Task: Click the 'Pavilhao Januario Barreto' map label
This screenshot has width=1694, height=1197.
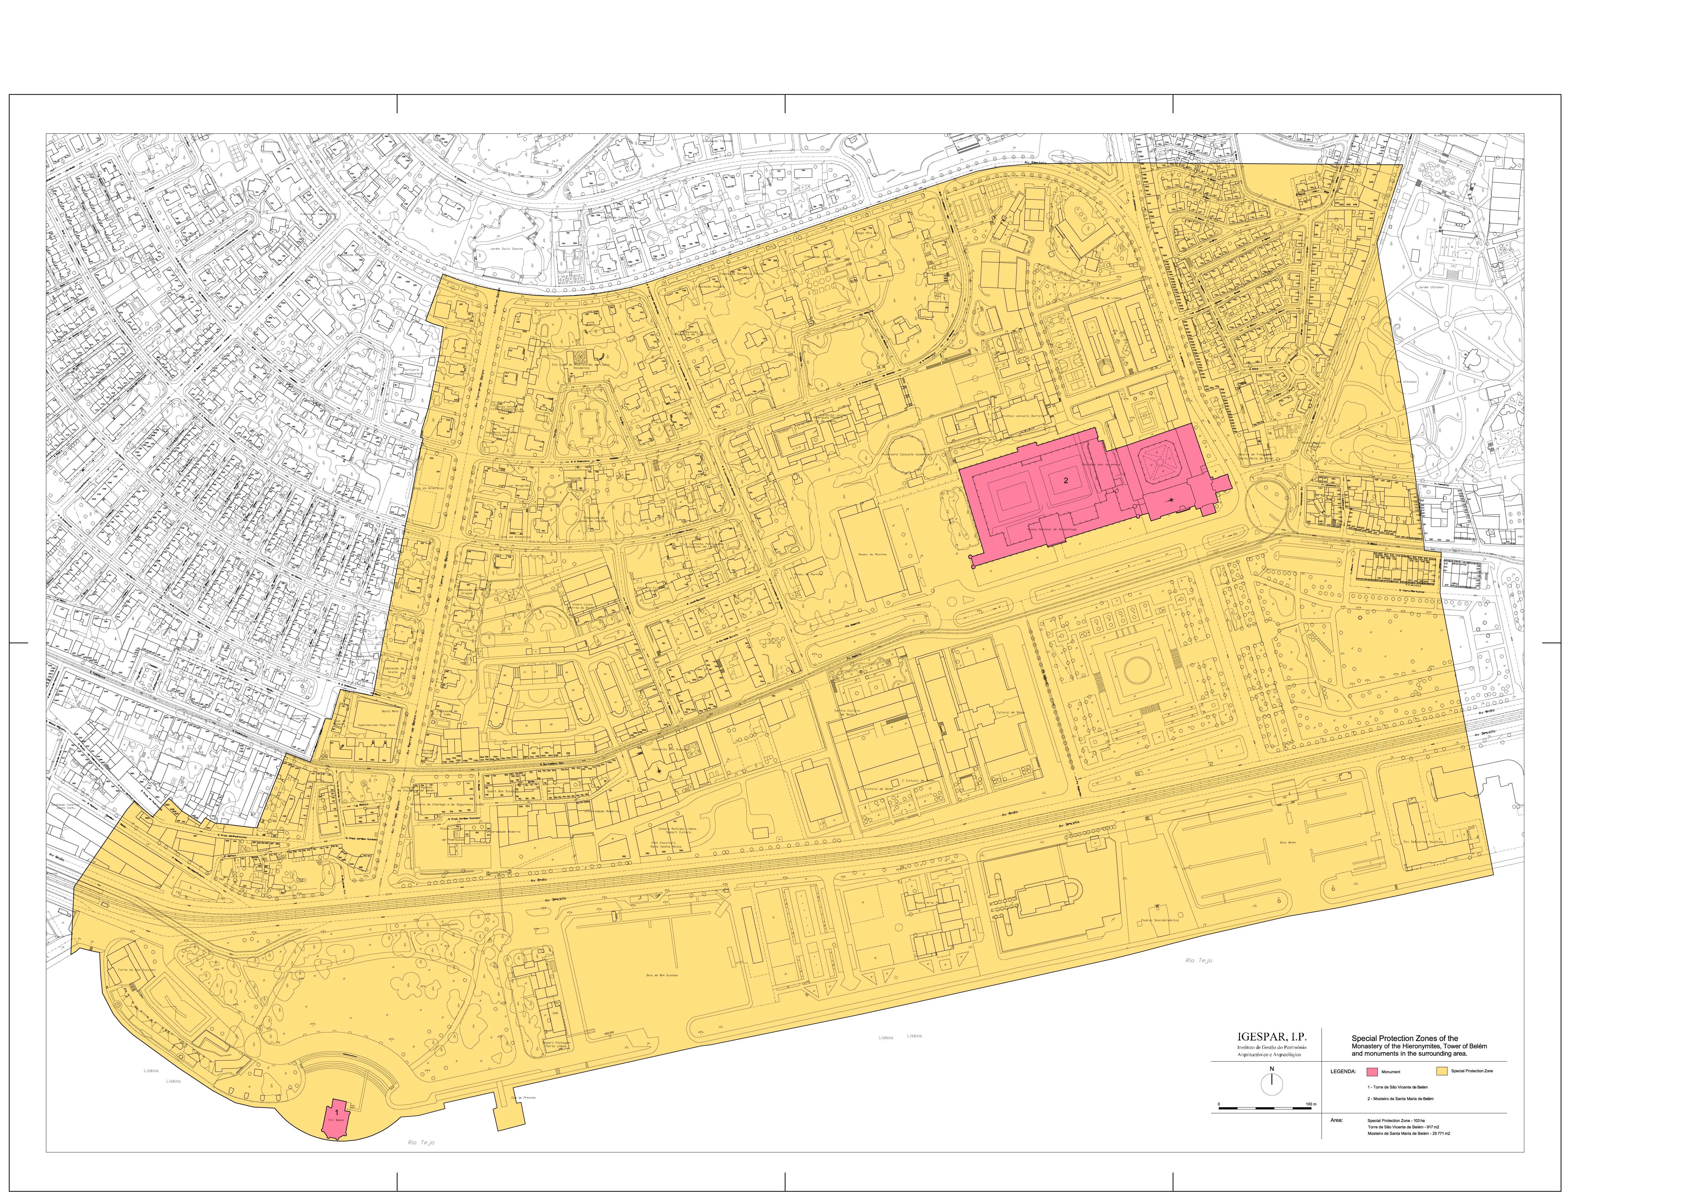Action: pyautogui.click(x=1023, y=416)
